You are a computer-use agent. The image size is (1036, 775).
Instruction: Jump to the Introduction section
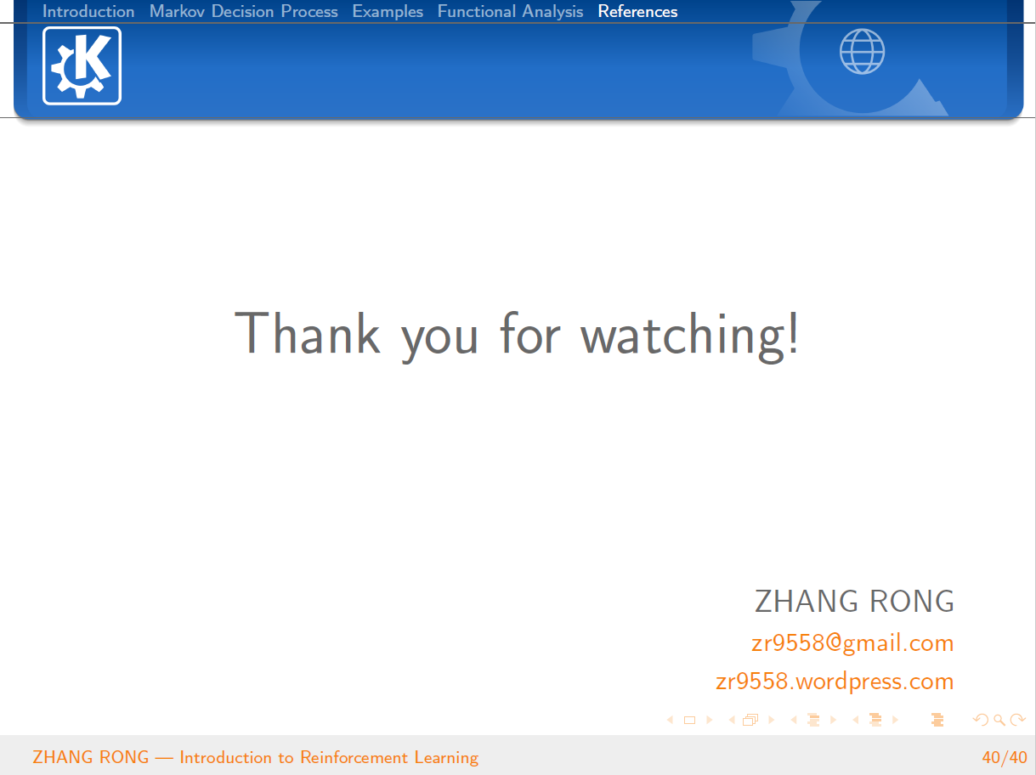[88, 11]
